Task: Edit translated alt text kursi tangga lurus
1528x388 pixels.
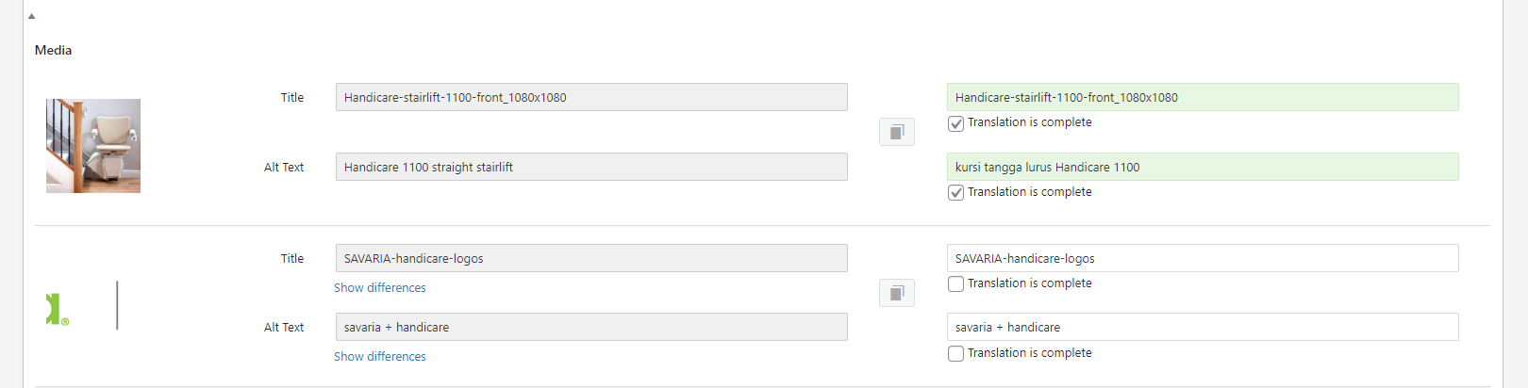Action: pyautogui.click(x=1203, y=167)
